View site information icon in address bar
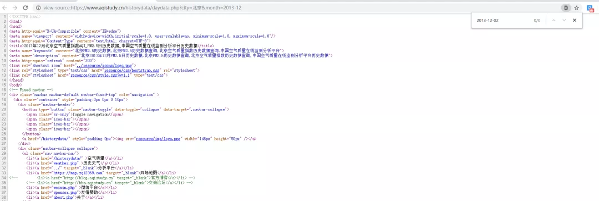The height and width of the screenshot is (201, 599). pos(39,8)
